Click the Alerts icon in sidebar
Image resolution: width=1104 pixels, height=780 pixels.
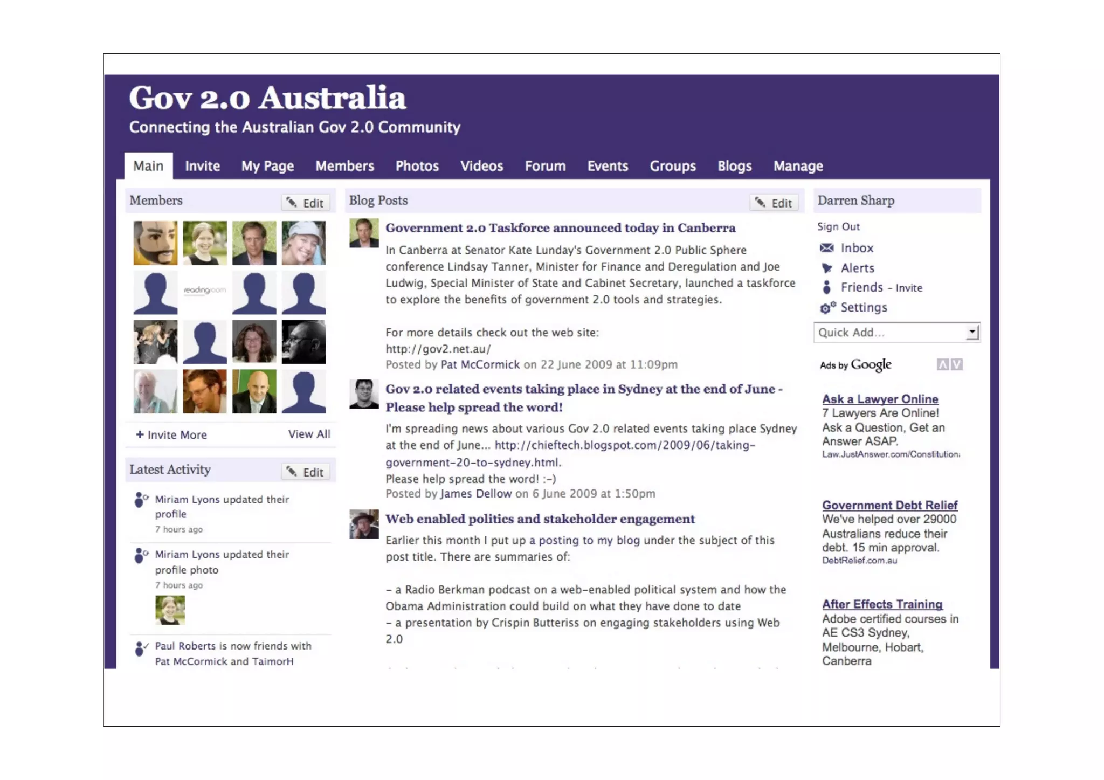click(x=826, y=268)
